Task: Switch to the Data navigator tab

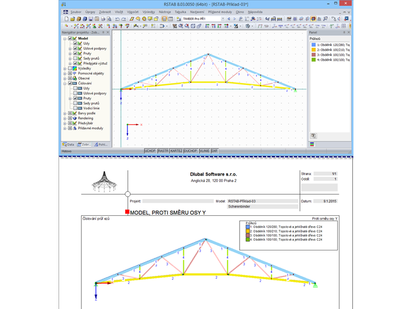Action: (x=68, y=144)
